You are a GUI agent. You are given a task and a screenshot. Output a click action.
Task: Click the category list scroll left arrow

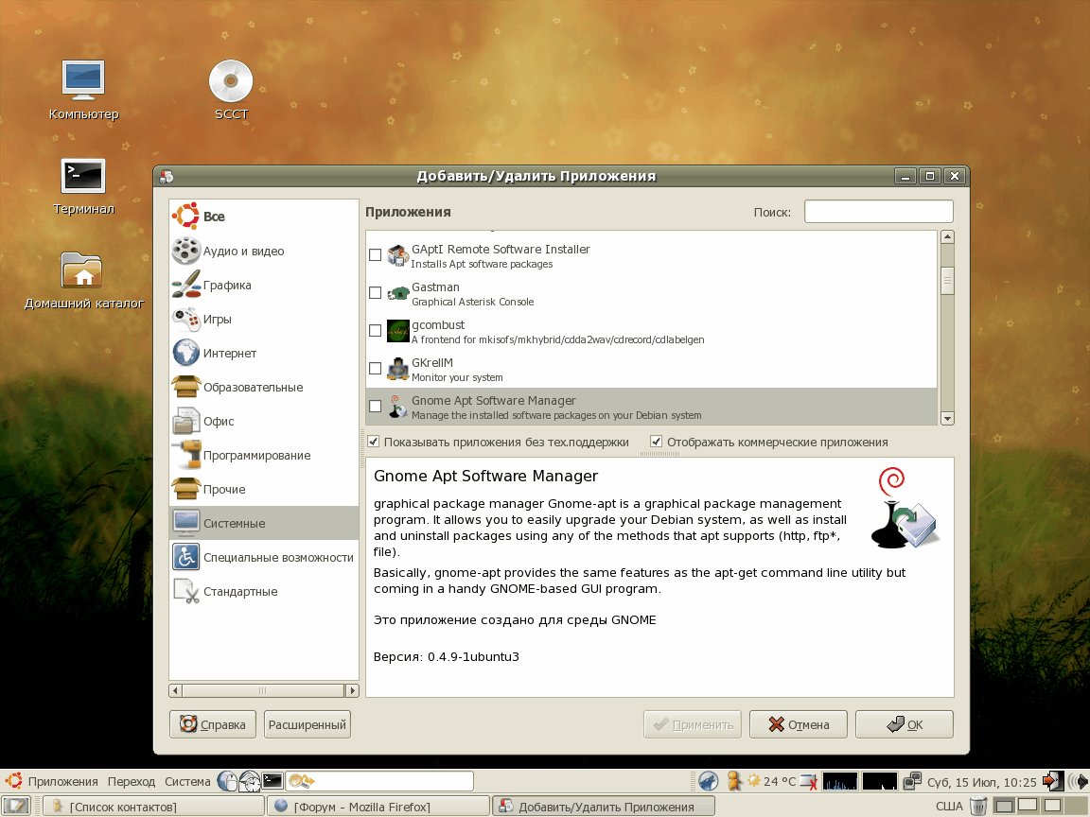point(176,690)
